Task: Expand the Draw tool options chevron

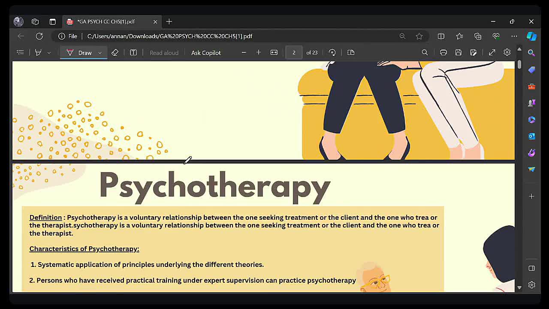Action: (100, 53)
